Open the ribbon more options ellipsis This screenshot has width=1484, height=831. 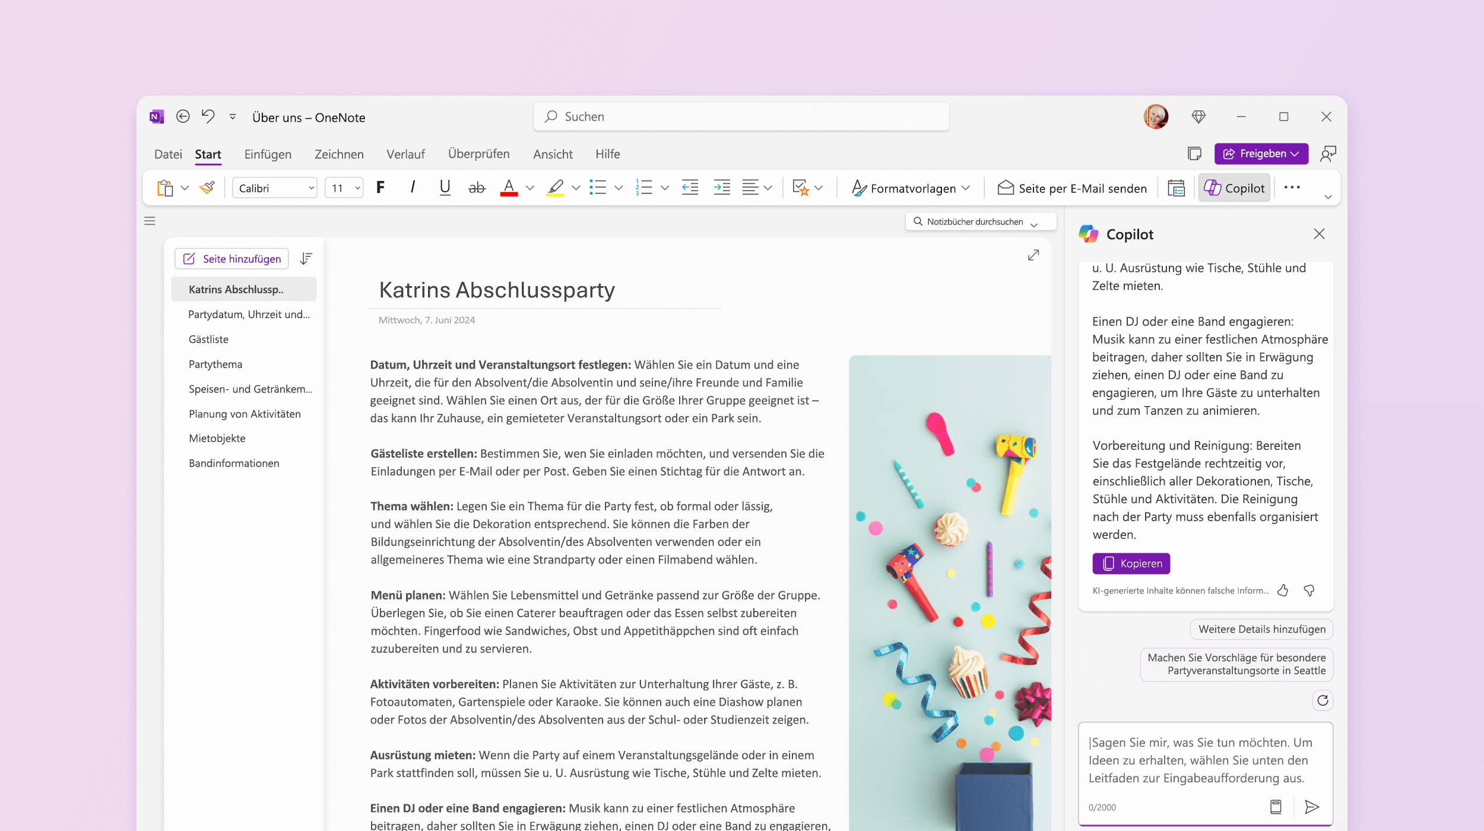[1292, 188]
